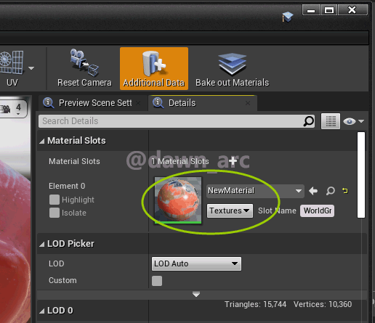
Task: Click the Textures button
Action: [x=230, y=210]
